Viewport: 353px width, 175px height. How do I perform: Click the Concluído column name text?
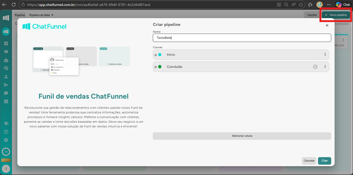coord(175,67)
